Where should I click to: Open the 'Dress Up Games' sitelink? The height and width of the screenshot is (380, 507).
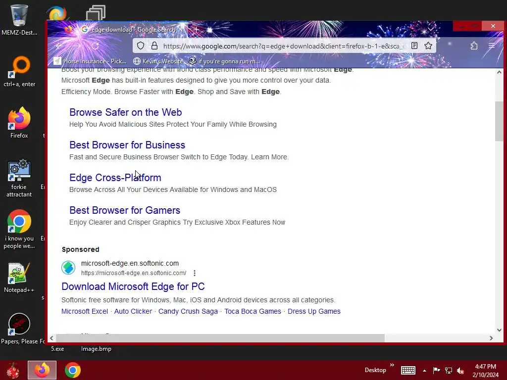tap(314, 311)
